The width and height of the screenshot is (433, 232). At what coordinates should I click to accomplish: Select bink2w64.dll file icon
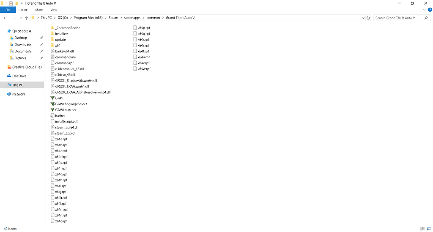(x=52, y=51)
